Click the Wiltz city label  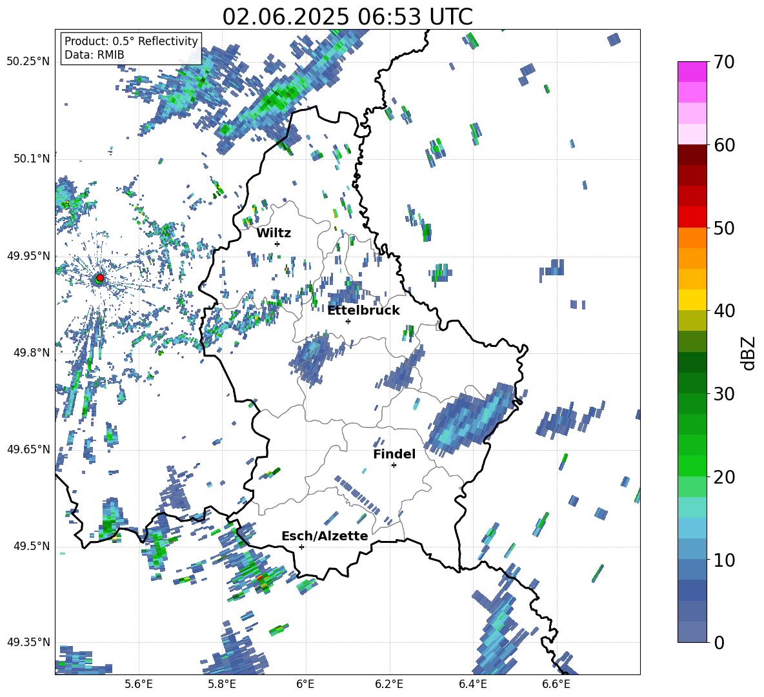(x=274, y=233)
